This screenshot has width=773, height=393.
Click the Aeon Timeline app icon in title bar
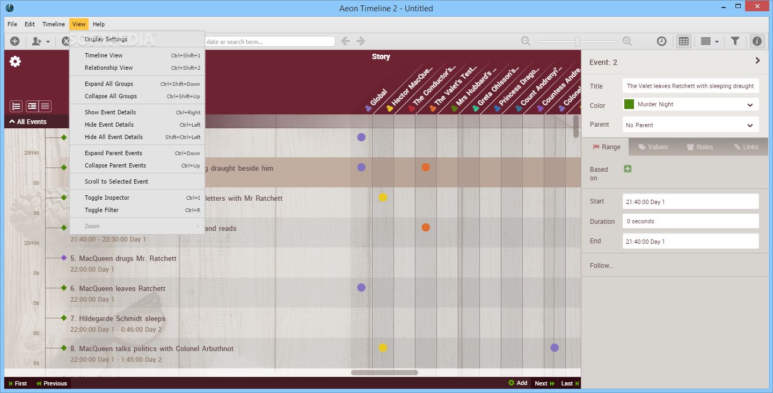(9, 8)
